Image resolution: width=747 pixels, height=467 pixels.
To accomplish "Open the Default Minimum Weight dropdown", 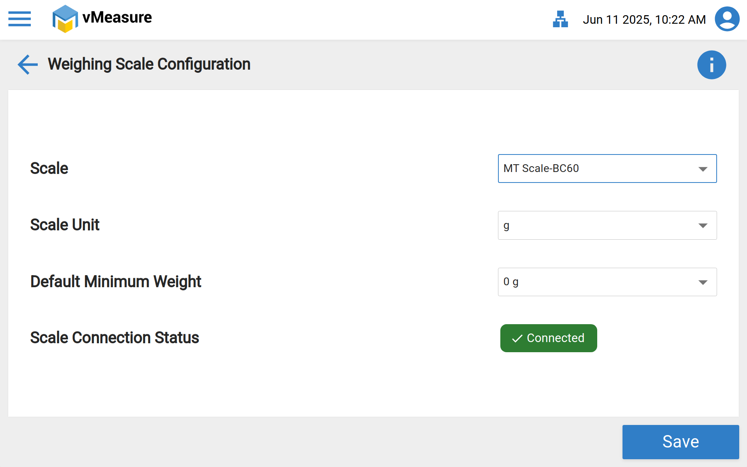I will click(x=599, y=282).
